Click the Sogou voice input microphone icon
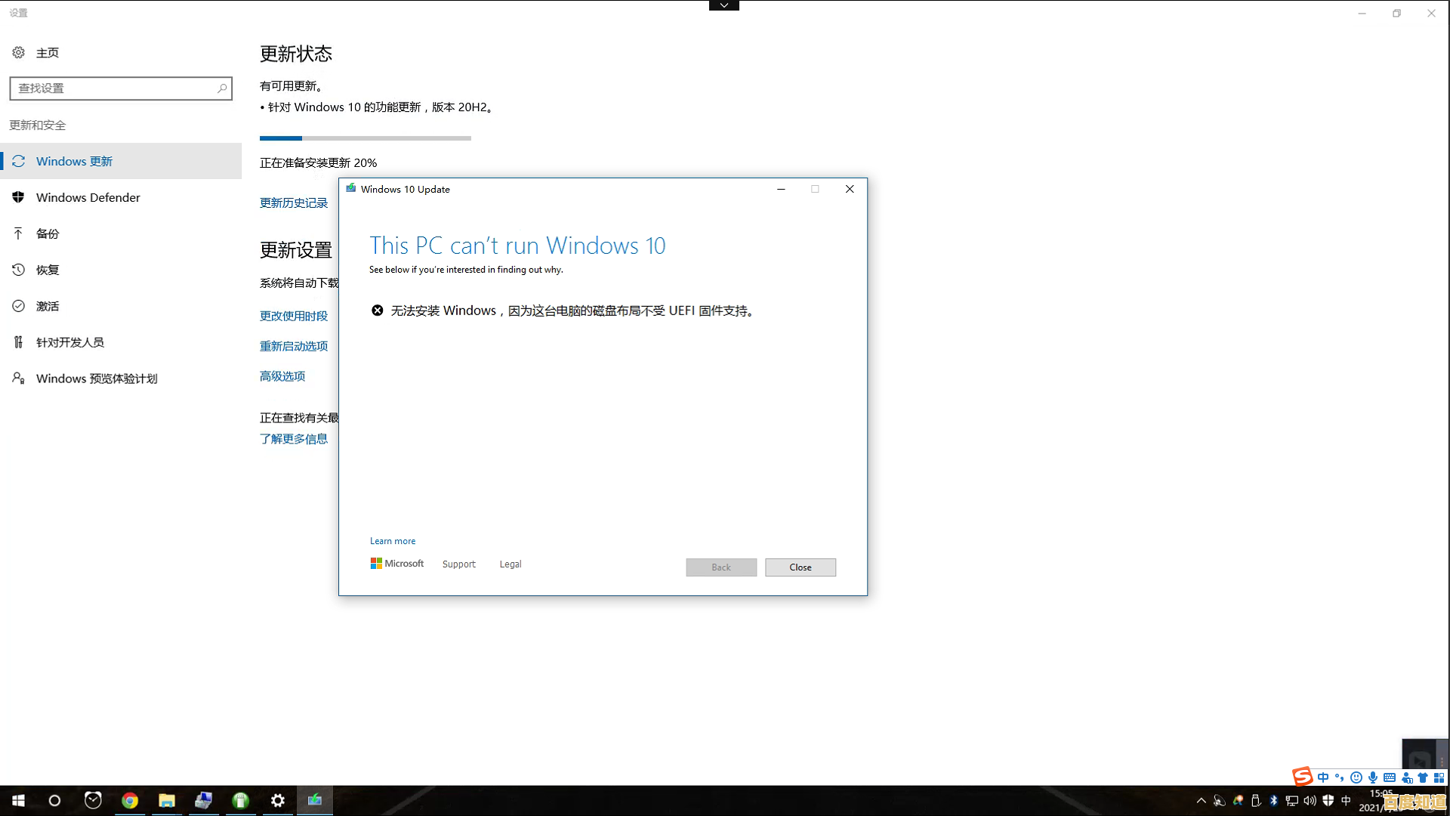This screenshot has height=816, width=1450. 1373,777
